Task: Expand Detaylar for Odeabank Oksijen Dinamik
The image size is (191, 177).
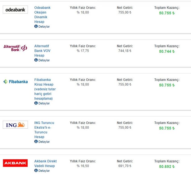Action: pos(44,27)
